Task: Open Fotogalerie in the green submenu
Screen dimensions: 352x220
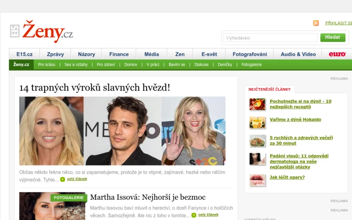Action: tap(252, 65)
